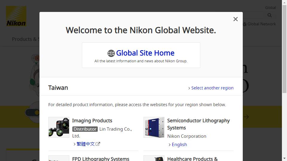This screenshot has height=161, width=287.
Task: Click the search magnifier icon
Action: (x=269, y=15)
